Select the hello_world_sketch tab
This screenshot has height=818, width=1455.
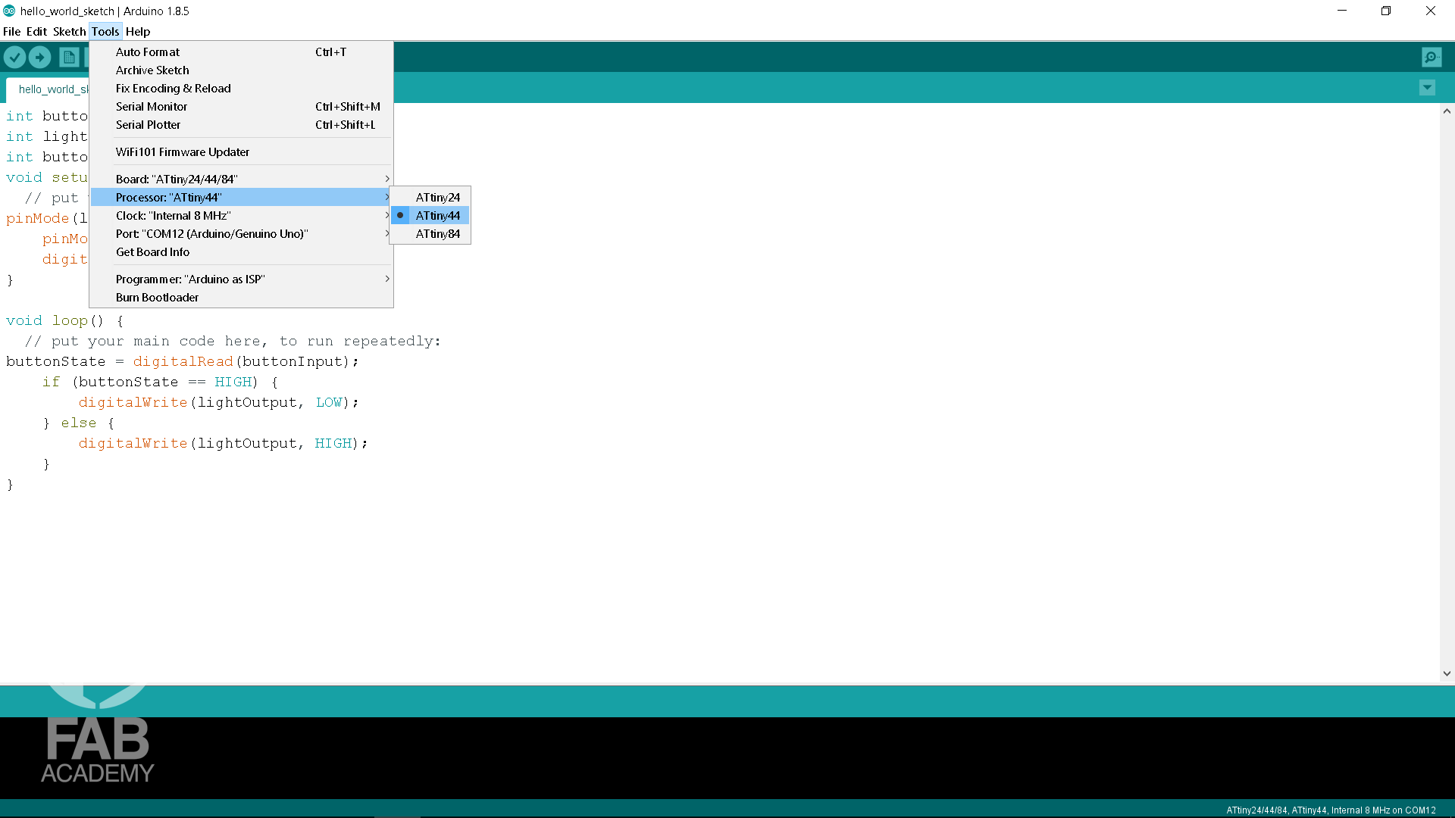48,89
